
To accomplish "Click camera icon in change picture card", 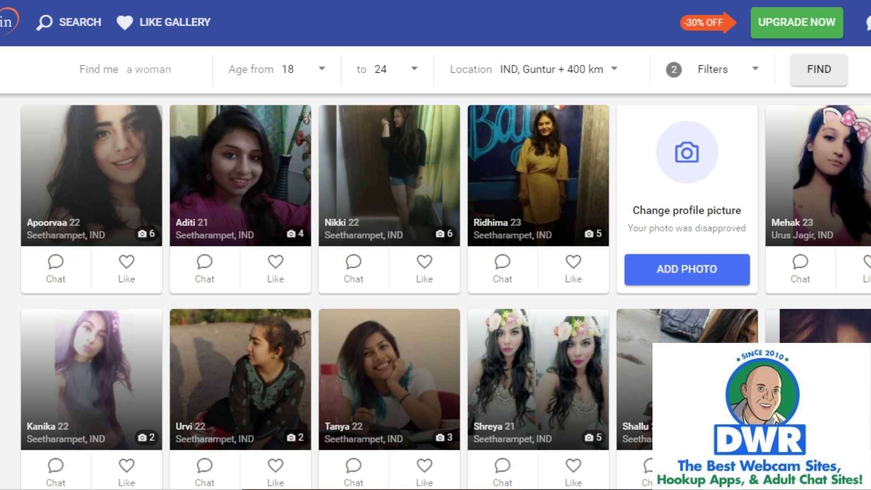I will tap(687, 152).
